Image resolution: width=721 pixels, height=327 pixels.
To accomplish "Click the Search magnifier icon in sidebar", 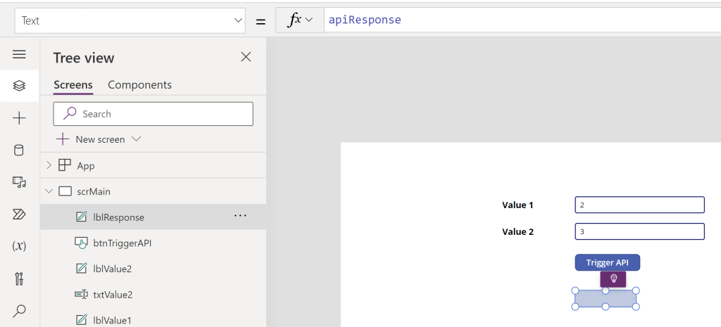I will (x=19, y=310).
